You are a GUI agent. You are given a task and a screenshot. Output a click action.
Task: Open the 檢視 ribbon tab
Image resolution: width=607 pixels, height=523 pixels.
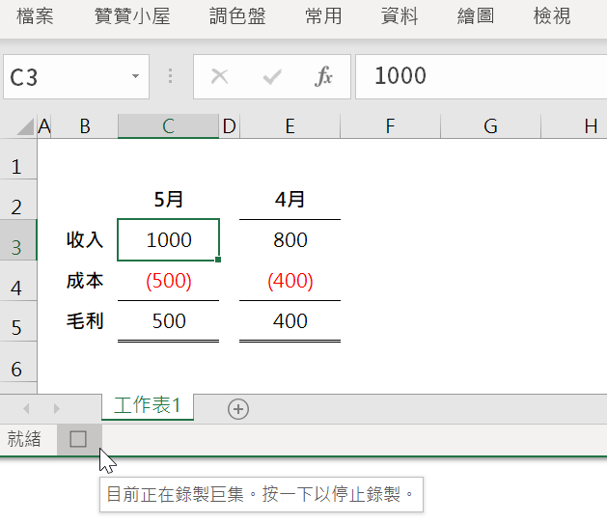[552, 16]
